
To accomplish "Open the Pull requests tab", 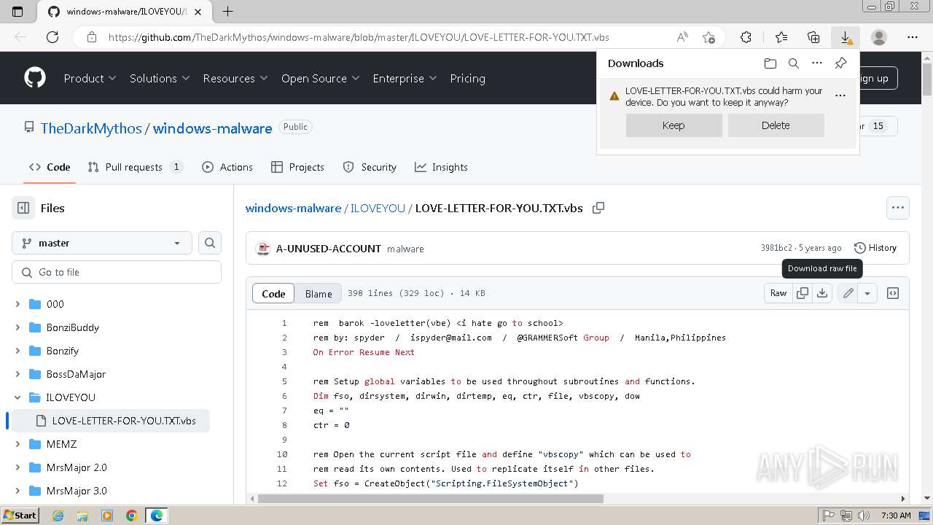I will (x=136, y=167).
